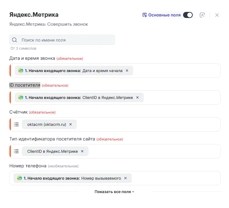Select the Номер вызываемого variable chip
This screenshot has height=208, width=229.
tap(72, 178)
